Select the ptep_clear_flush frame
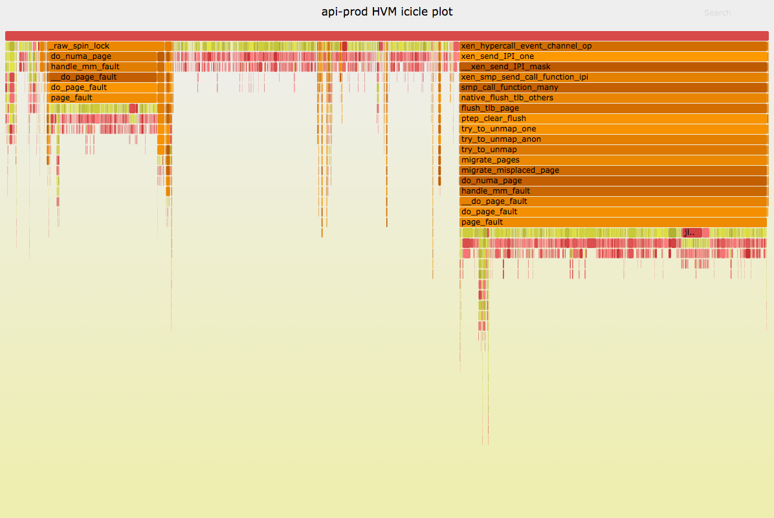This screenshot has width=774, height=518. (613, 118)
